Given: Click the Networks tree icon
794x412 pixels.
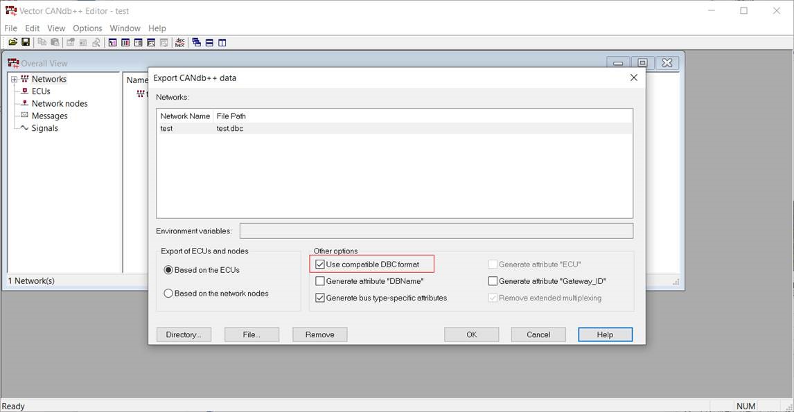Looking at the screenshot, I should pyautogui.click(x=24, y=79).
